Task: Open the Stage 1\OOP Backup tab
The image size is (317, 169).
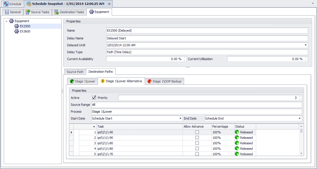Action: (165, 81)
